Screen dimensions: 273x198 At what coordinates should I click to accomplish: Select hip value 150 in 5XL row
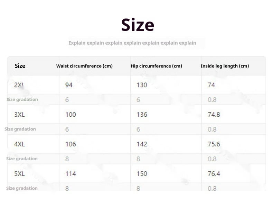(x=142, y=173)
